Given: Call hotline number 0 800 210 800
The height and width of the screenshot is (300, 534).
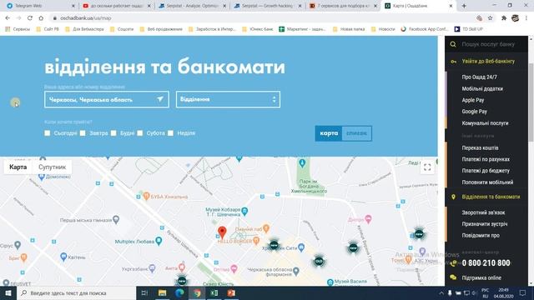Looking at the screenshot, I should tap(486, 263).
